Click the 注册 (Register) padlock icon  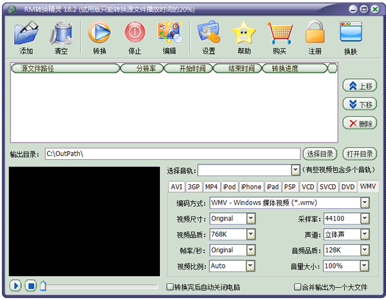[x=315, y=32]
